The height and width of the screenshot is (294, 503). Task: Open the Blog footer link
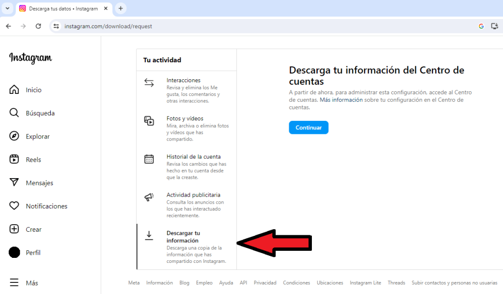[x=185, y=283]
